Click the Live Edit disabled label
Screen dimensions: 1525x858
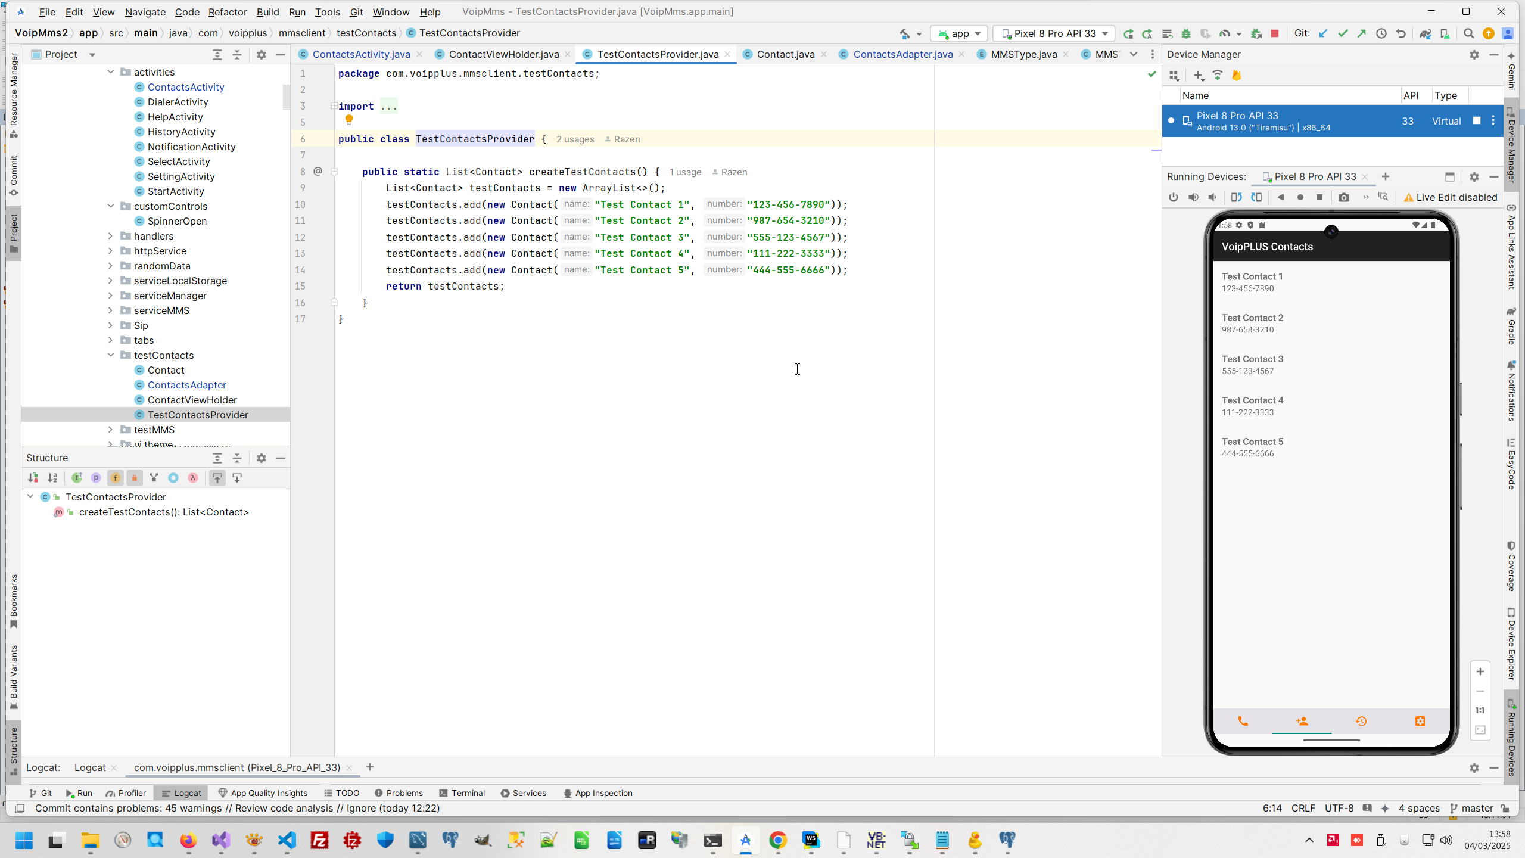click(1450, 197)
